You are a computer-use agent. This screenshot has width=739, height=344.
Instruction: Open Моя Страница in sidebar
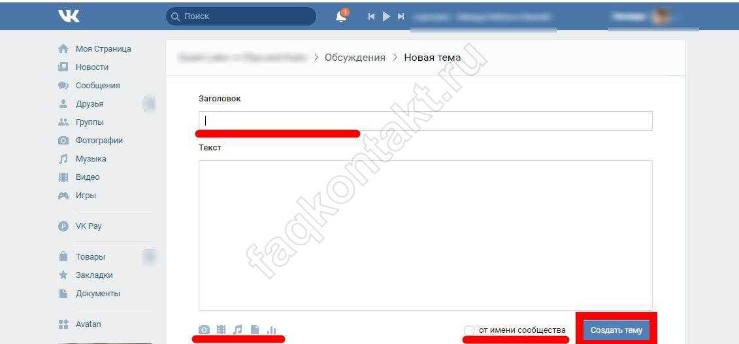(x=103, y=49)
